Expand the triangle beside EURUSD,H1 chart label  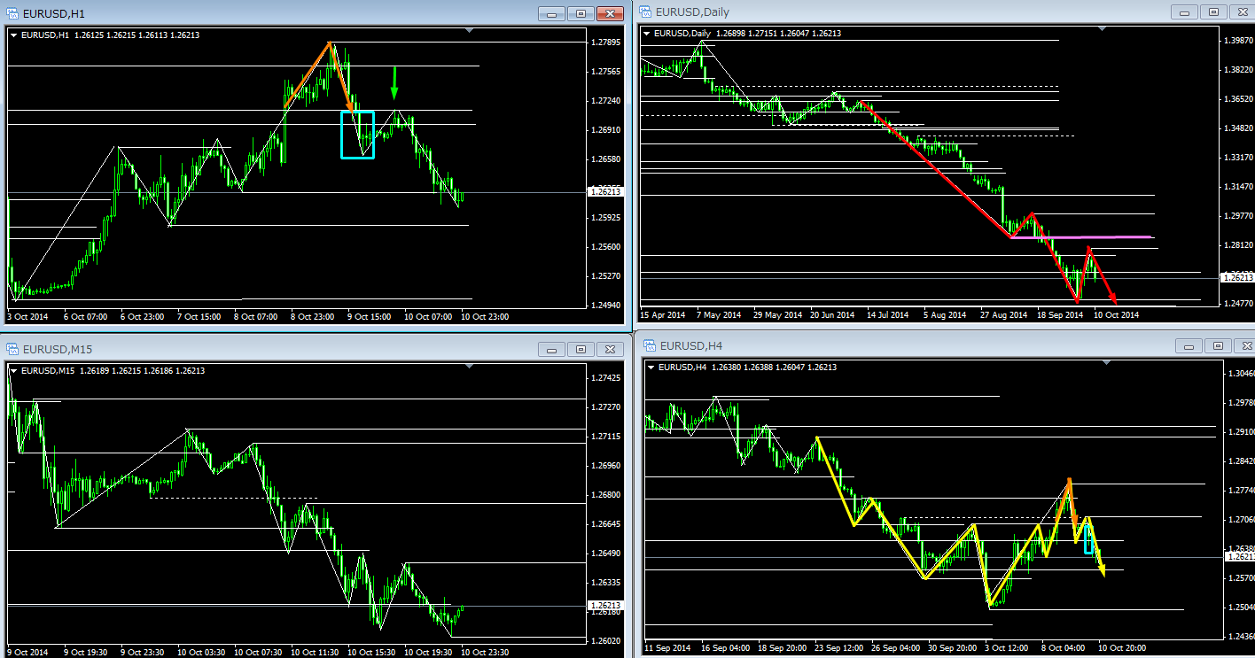[14, 35]
